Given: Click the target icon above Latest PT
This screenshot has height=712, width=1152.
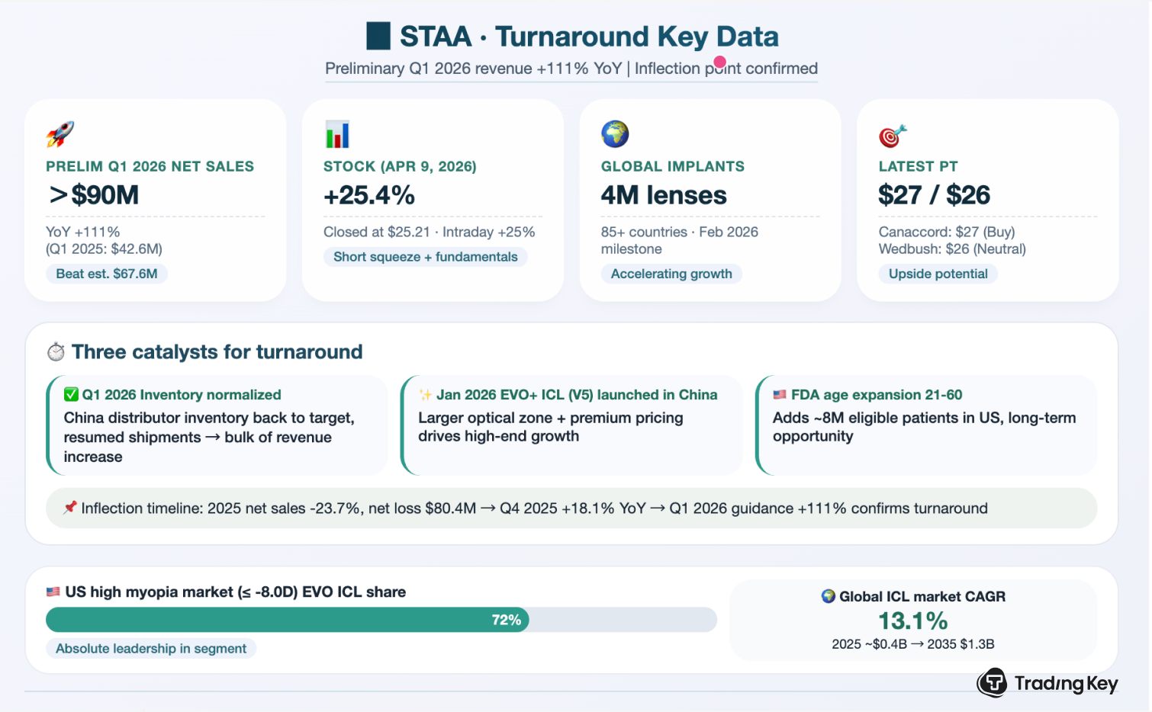Looking at the screenshot, I should (892, 136).
